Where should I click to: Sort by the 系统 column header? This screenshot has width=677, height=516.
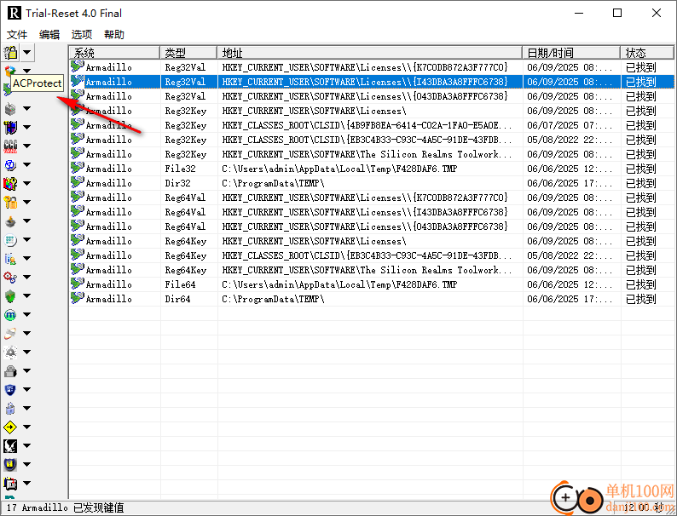(114, 53)
